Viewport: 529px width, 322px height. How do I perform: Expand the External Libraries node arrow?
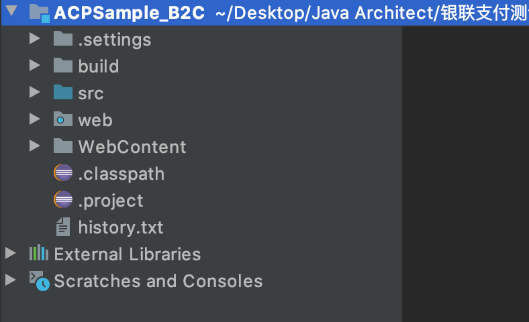[11, 253]
